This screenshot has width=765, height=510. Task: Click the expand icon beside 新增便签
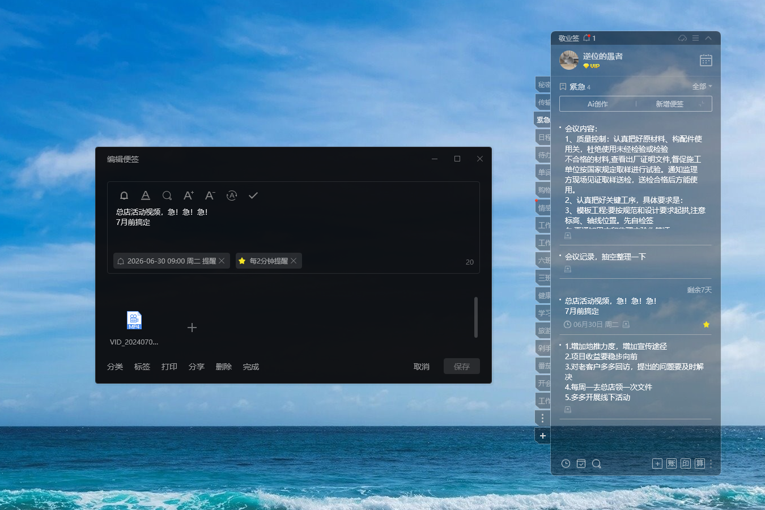tap(702, 104)
